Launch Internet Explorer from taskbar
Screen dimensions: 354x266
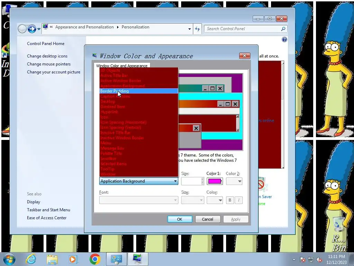(x=31, y=259)
